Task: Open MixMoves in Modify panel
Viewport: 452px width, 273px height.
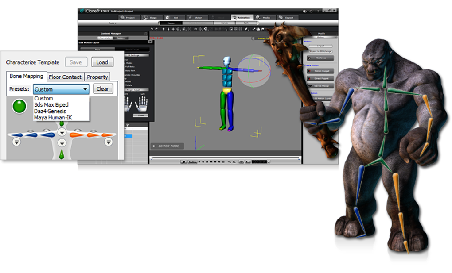Action: tap(320, 58)
